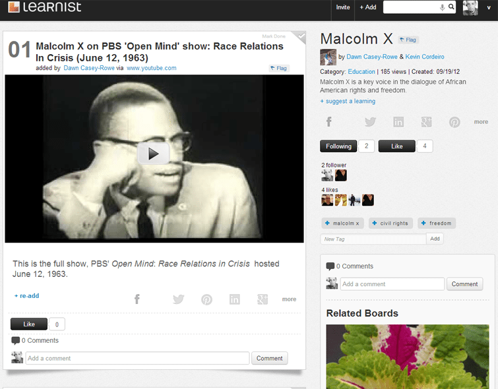Click the + Add menu item

point(368,7)
